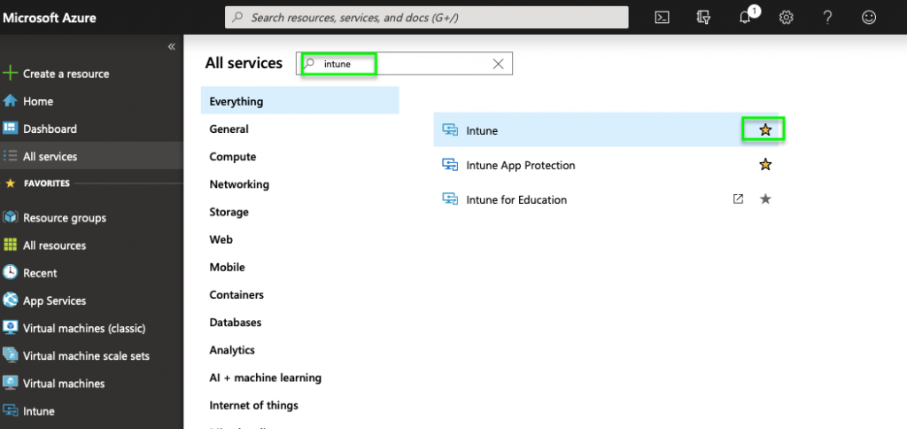
Task: Click the global search resources box
Action: click(426, 17)
